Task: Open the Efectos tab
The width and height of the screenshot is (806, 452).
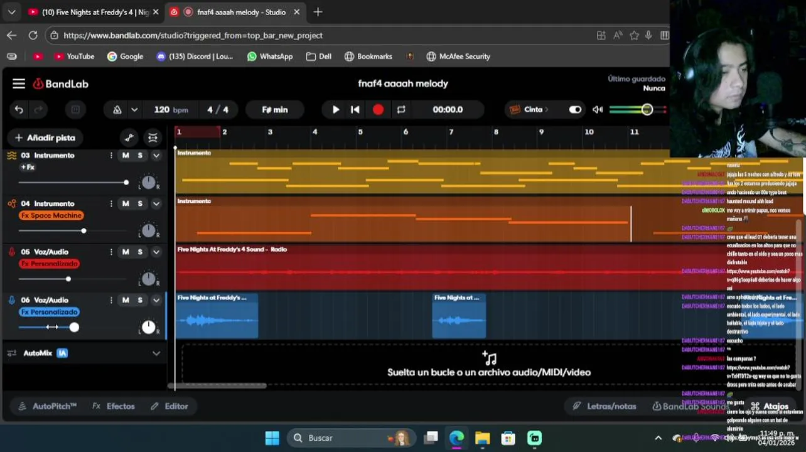Action: coord(114,406)
